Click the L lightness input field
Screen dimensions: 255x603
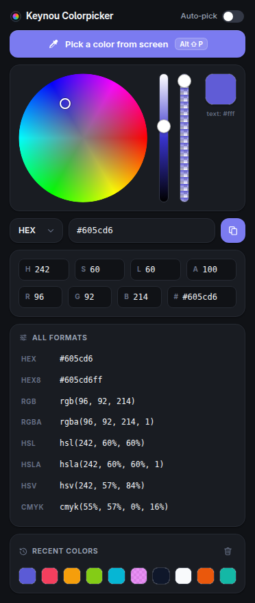click(156, 270)
